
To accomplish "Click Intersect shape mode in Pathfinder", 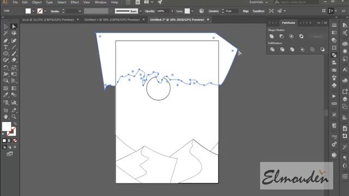I will coord(291,36).
